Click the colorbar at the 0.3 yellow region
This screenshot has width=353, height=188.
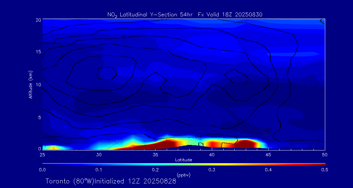point(212,164)
